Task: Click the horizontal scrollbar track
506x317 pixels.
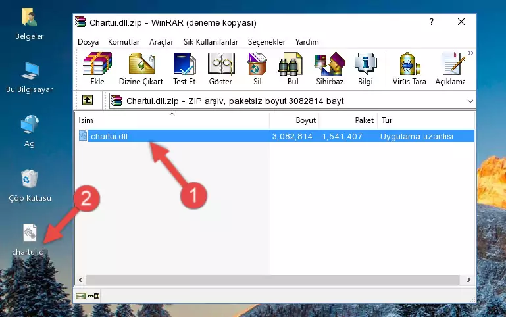Action: pos(272,280)
